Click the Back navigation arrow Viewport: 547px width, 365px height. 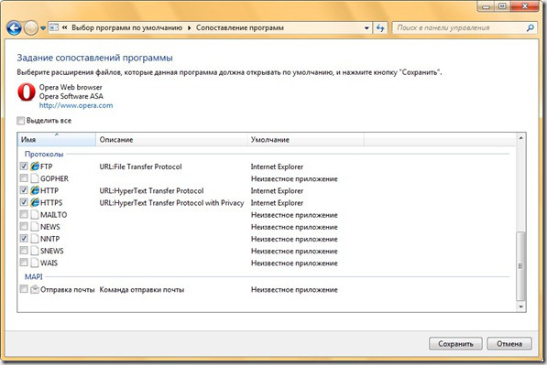(x=14, y=27)
